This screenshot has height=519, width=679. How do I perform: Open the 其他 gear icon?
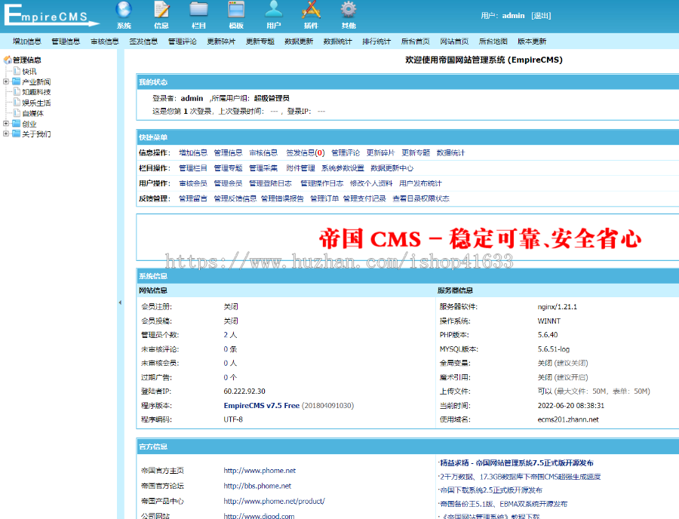(349, 10)
